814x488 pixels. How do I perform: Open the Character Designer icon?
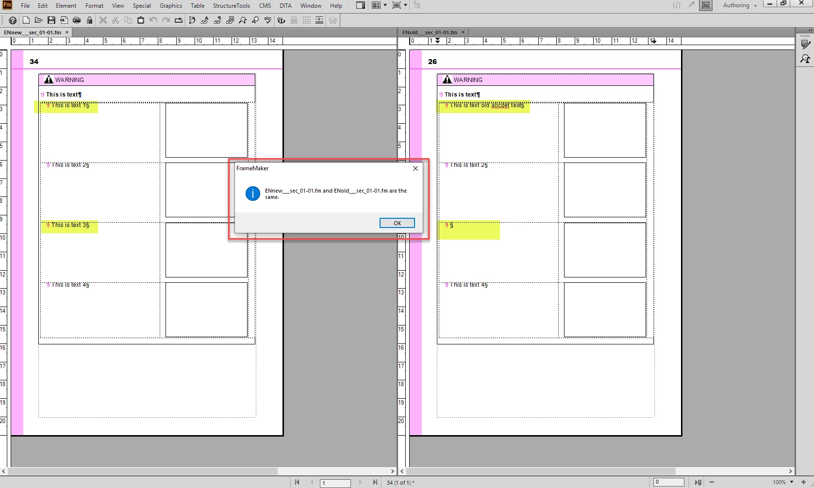(x=204, y=20)
